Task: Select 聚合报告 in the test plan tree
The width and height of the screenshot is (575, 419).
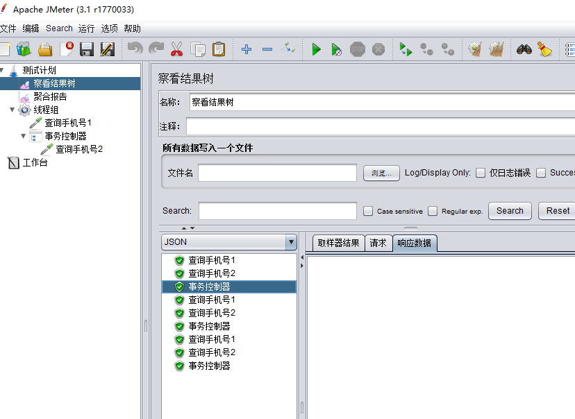Action: coord(50,96)
